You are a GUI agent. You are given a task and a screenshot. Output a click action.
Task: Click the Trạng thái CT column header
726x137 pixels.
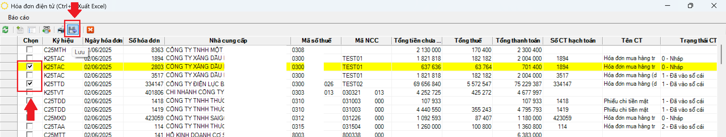tap(698, 41)
